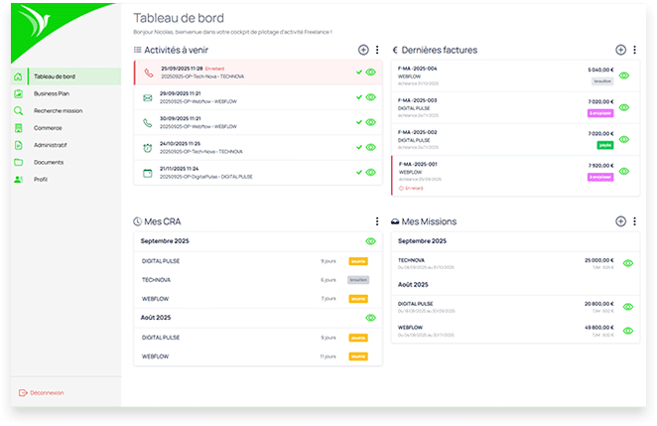The image size is (657, 426).
Task: View Septembre 2025 CRA via eye icon
Action: tap(370, 241)
